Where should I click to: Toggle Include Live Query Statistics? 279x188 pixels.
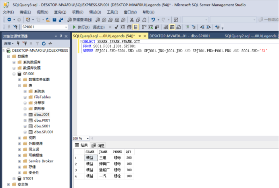tap(150, 27)
